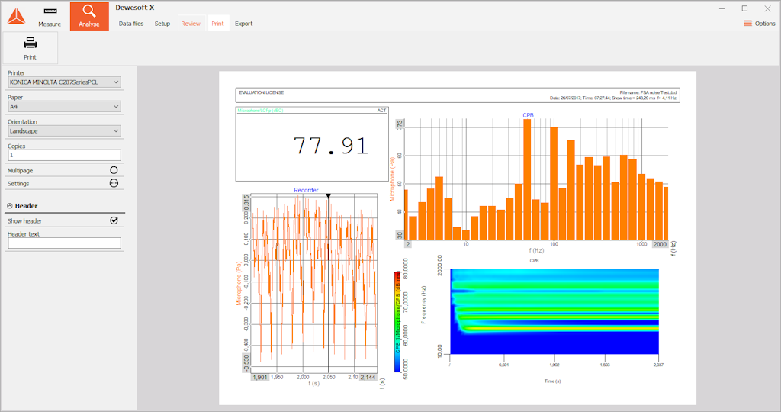Open Settings ellipsis button
This screenshot has width=781, height=412.
pos(114,183)
